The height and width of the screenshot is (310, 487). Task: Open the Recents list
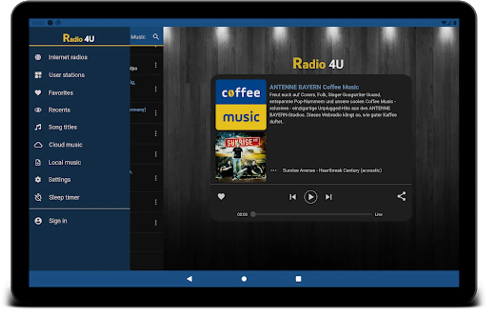pos(79,110)
